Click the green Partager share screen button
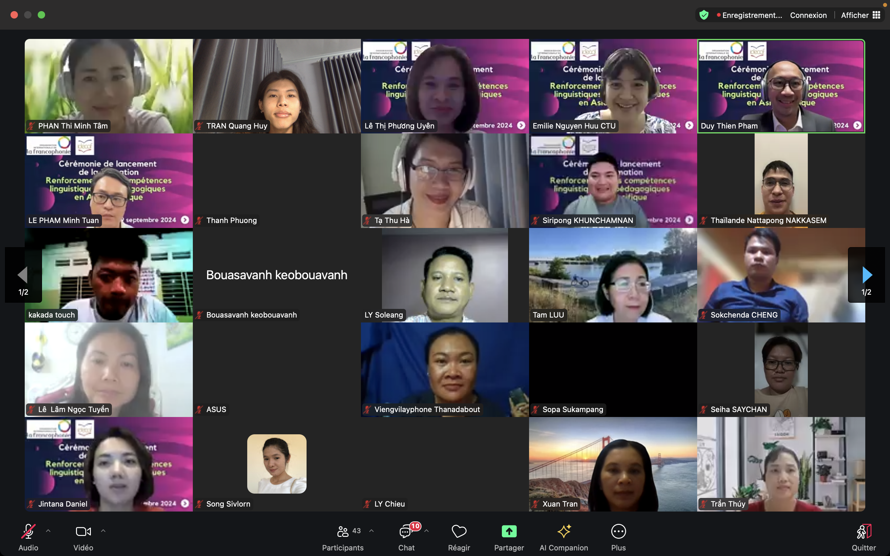The width and height of the screenshot is (890, 556). [509, 532]
